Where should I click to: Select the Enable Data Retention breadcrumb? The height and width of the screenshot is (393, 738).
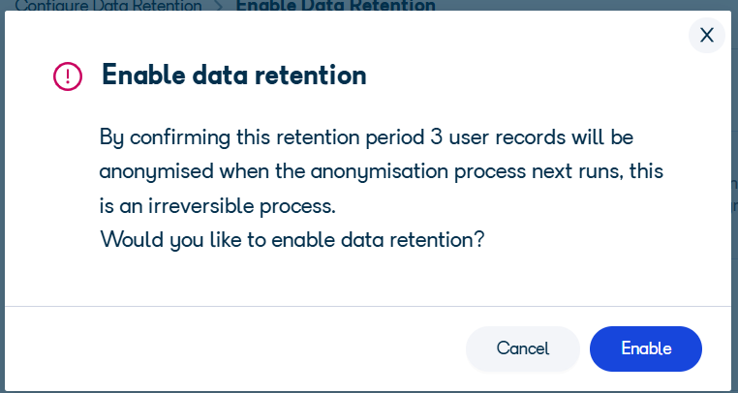pos(335,5)
